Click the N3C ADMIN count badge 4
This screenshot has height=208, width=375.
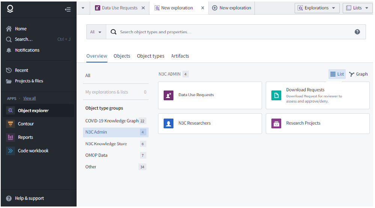pos(185,74)
